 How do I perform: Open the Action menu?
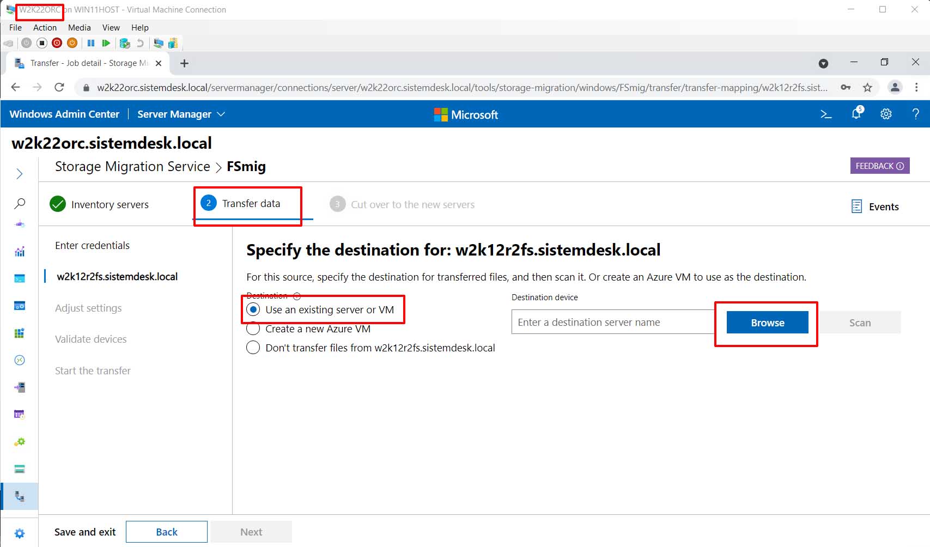[x=45, y=27]
